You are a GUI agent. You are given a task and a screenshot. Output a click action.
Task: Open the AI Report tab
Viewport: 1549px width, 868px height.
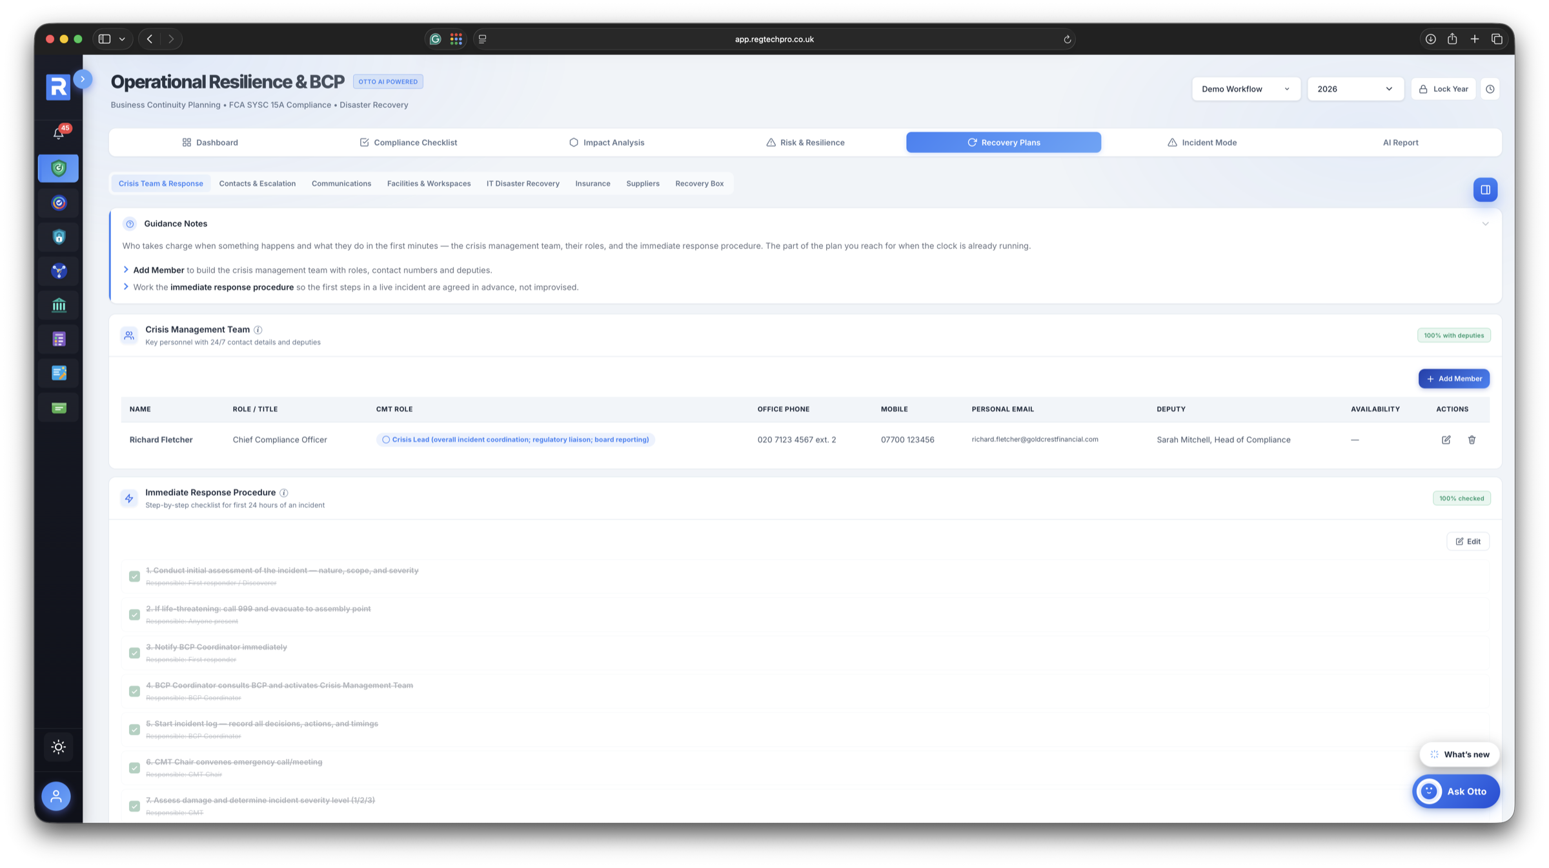coord(1400,143)
